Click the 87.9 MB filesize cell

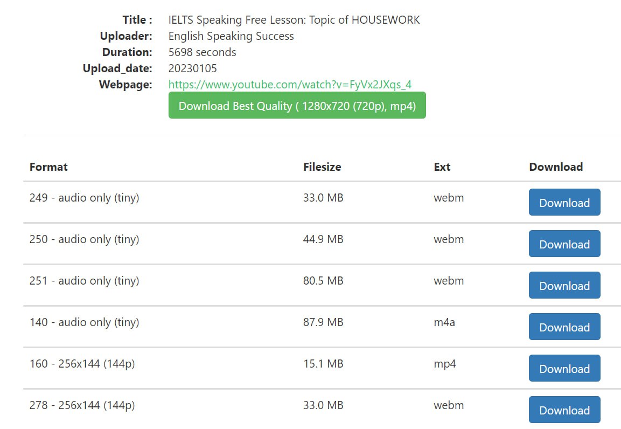pos(323,322)
